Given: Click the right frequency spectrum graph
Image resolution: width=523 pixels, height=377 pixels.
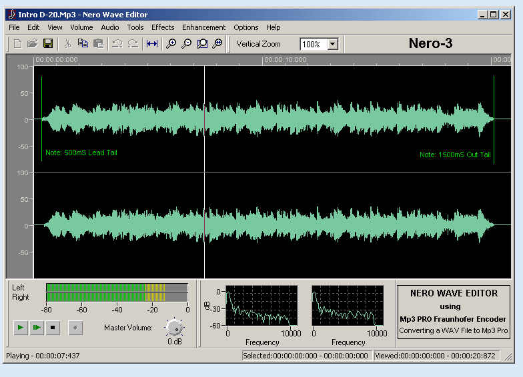Looking at the screenshot, I should point(348,305).
